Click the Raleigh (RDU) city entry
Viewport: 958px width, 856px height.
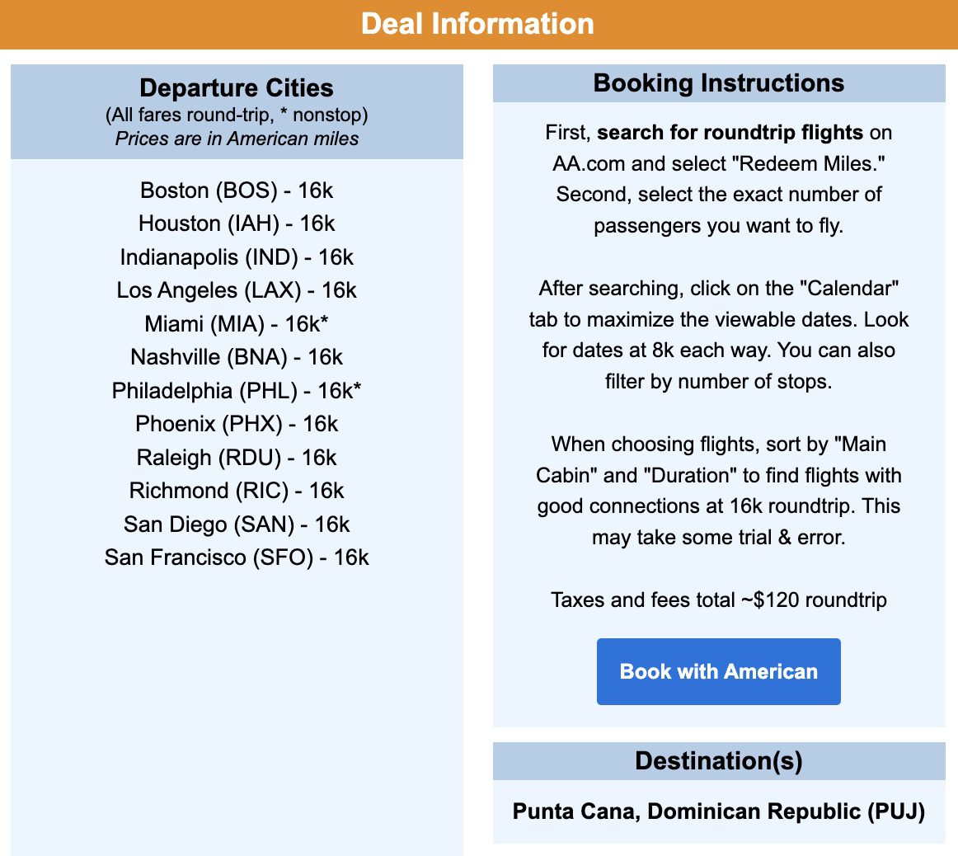pyautogui.click(x=236, y=458)
